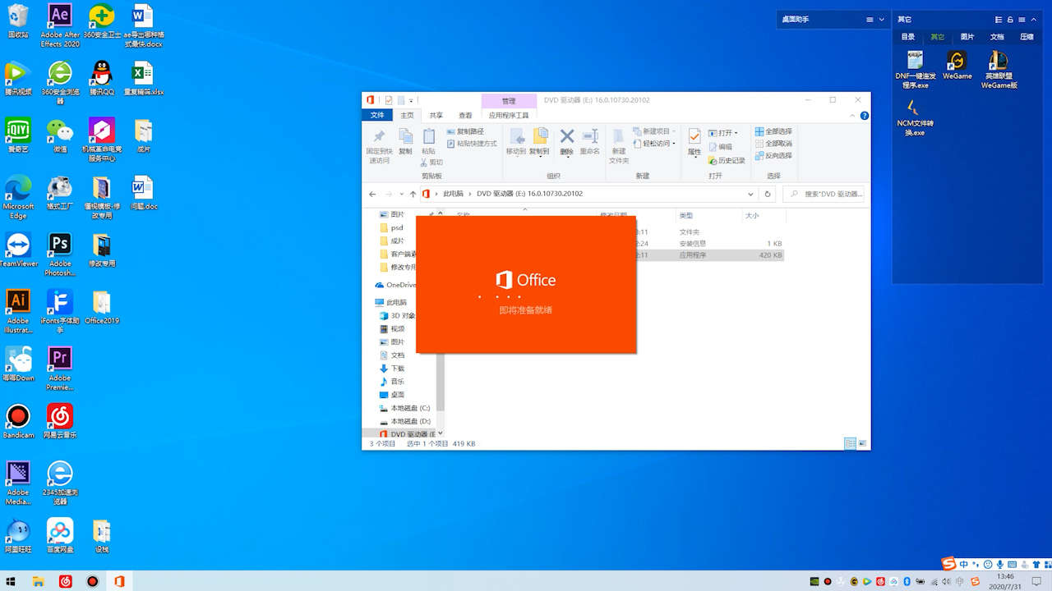Click 此电脑 in the address breadcrumb
This screenshot has width=1052, height=591.
pyautogui.click(x=454, y=195)
